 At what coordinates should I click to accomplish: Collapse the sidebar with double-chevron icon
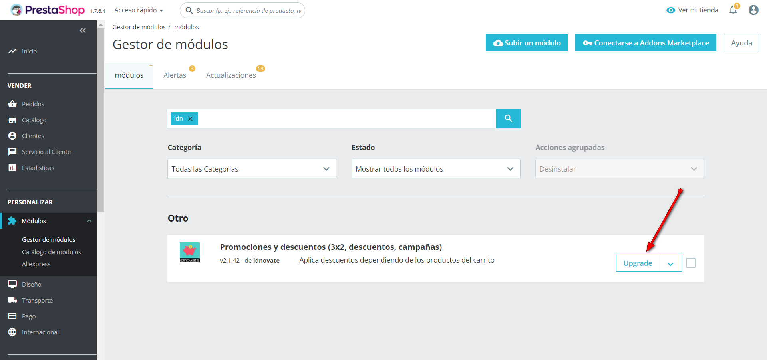tap(83, 30)
